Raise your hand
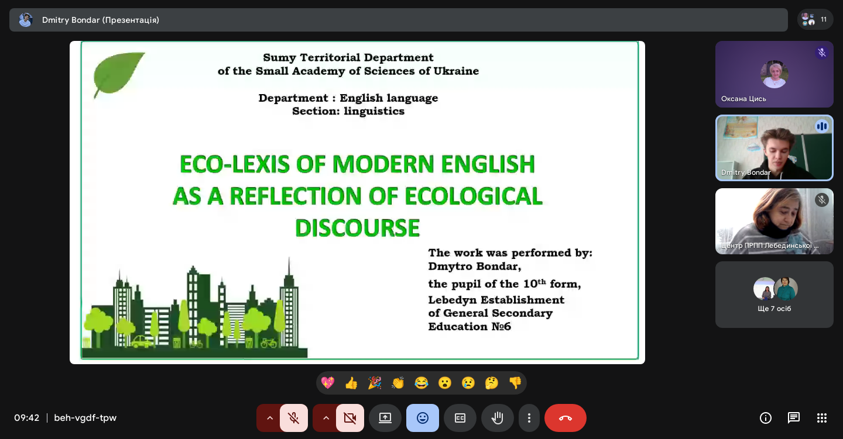Screen dimensions: 843x439 tap(498, 418)
